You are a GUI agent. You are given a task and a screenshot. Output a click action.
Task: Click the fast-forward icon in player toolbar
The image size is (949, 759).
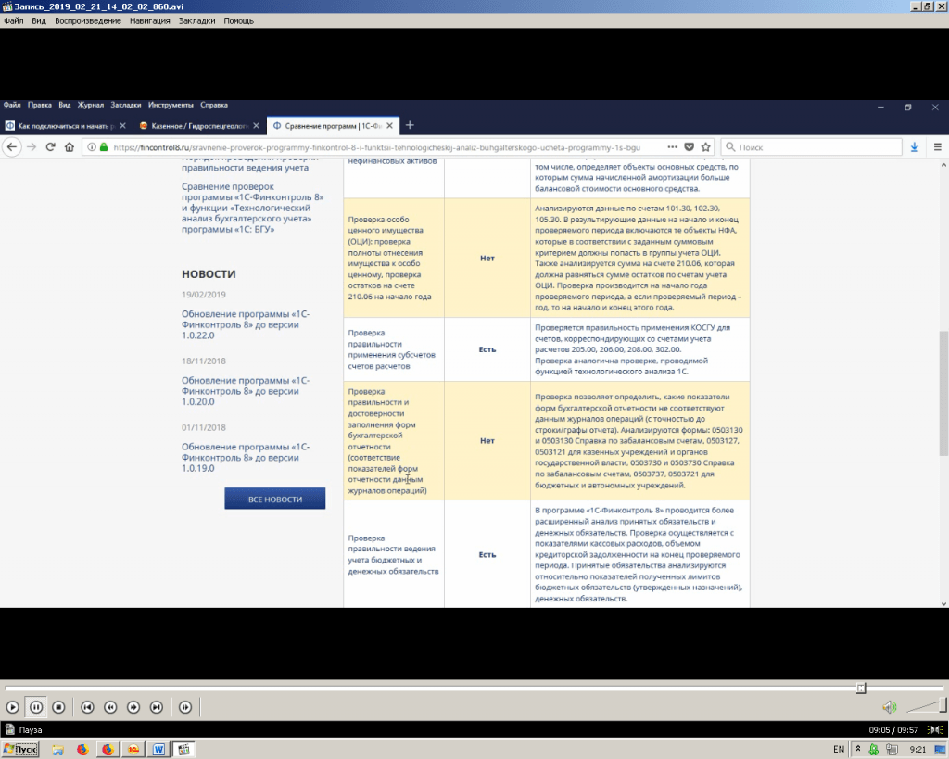click(133, 707)
